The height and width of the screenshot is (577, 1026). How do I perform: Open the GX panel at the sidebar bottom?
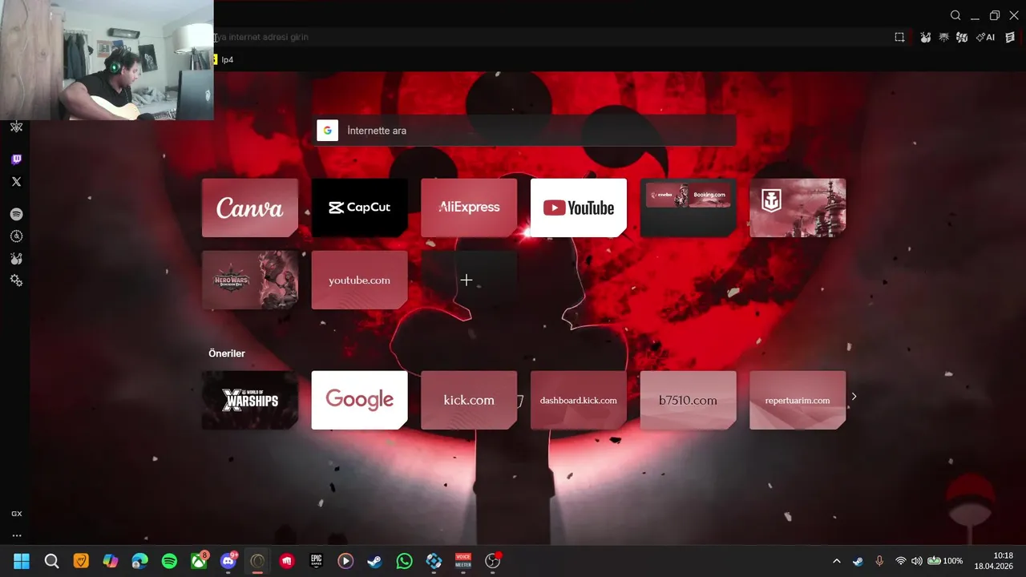pyautogui.click(x=16, y=514)
